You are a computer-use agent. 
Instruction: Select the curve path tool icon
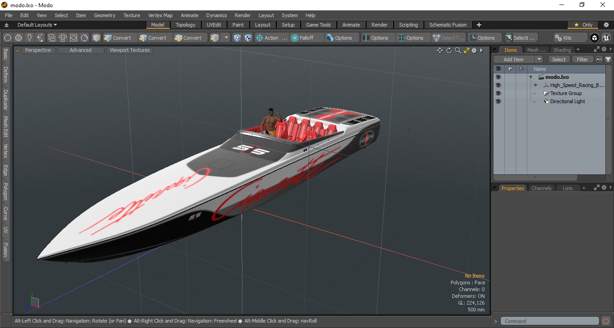click(41, 38)
